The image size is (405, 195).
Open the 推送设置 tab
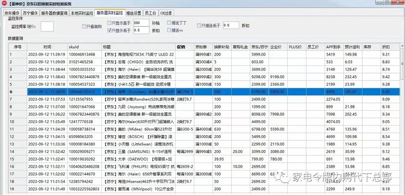(134, 14)
